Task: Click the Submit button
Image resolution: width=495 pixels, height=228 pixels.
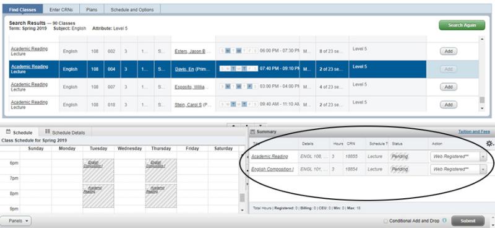Action: coord(468,221)
